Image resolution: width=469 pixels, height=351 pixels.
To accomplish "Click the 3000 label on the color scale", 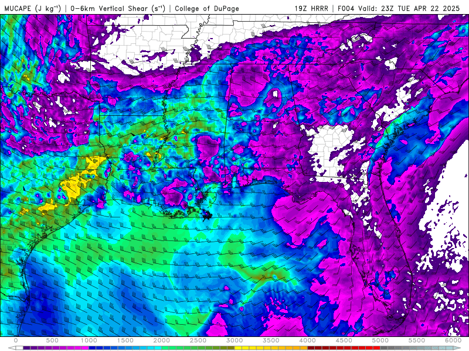I will (235, 340).
